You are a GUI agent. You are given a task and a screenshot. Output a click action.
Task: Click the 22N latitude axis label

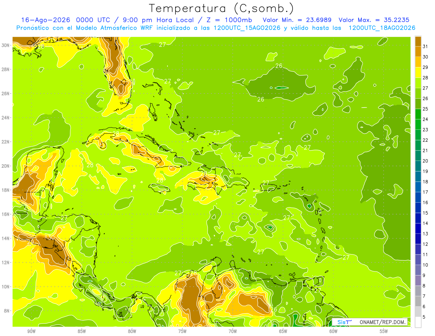coord(5,142)
